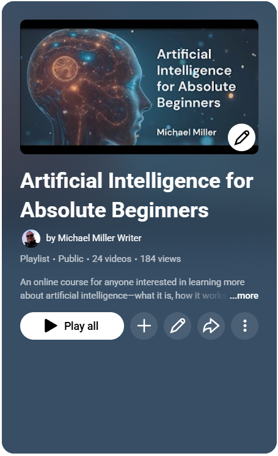278x456 pixels.
Task: Share the playlist via the arrow icon
Action: coord(211,326)
